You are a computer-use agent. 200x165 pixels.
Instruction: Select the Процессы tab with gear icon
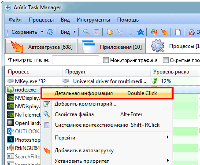coord(173,46)
